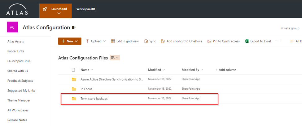Open Release Notes in side navigation
Screen dimensions: 302x126
point(17,120)
